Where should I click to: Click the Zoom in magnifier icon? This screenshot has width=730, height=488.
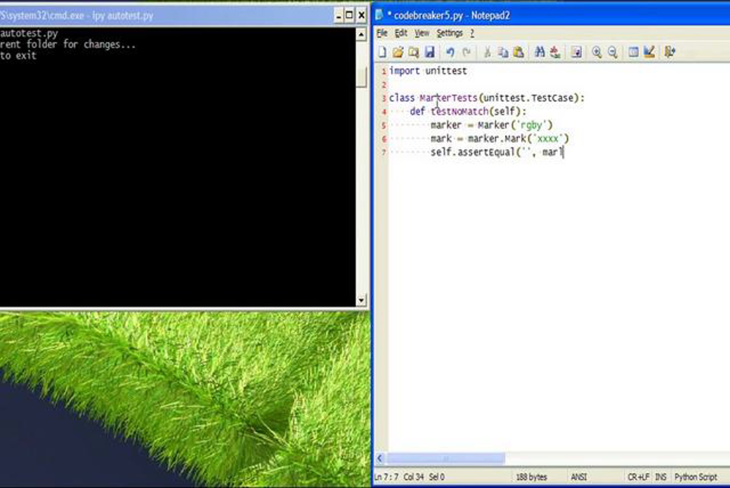[596, 52]
